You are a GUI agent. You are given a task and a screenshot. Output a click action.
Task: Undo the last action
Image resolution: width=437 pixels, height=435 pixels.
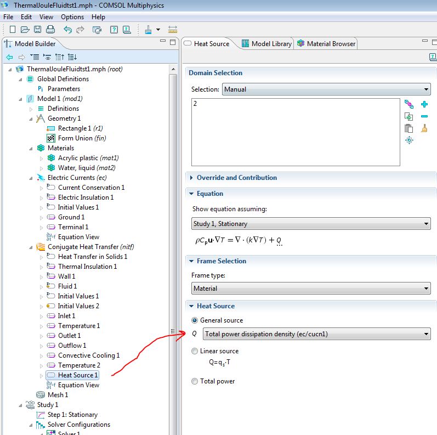pos(67,29)
